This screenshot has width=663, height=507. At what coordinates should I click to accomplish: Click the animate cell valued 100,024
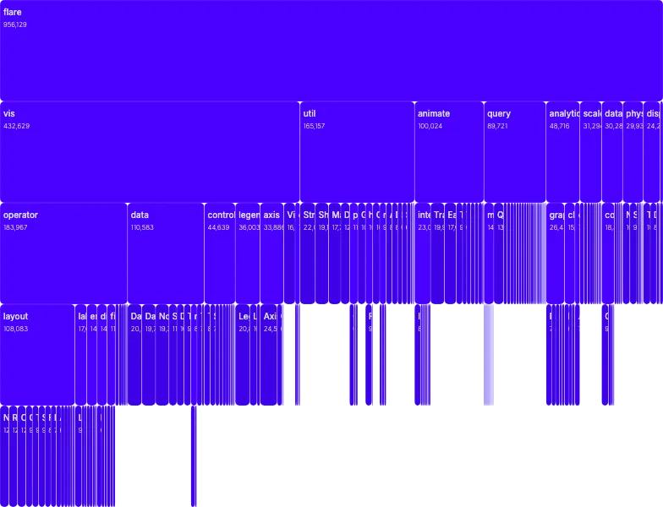448,152
